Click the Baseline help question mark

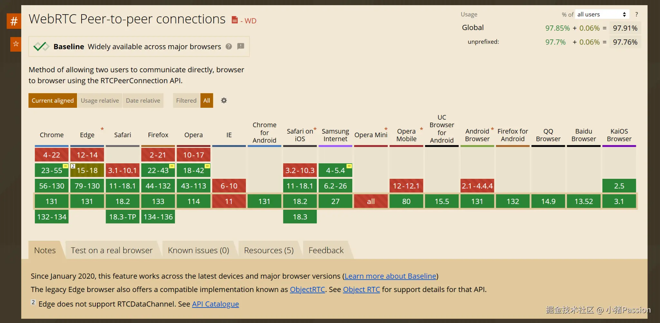coord(229,46)
